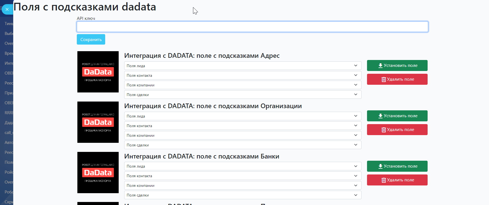Click Установить поле for Банки integration

pos(397,166)
